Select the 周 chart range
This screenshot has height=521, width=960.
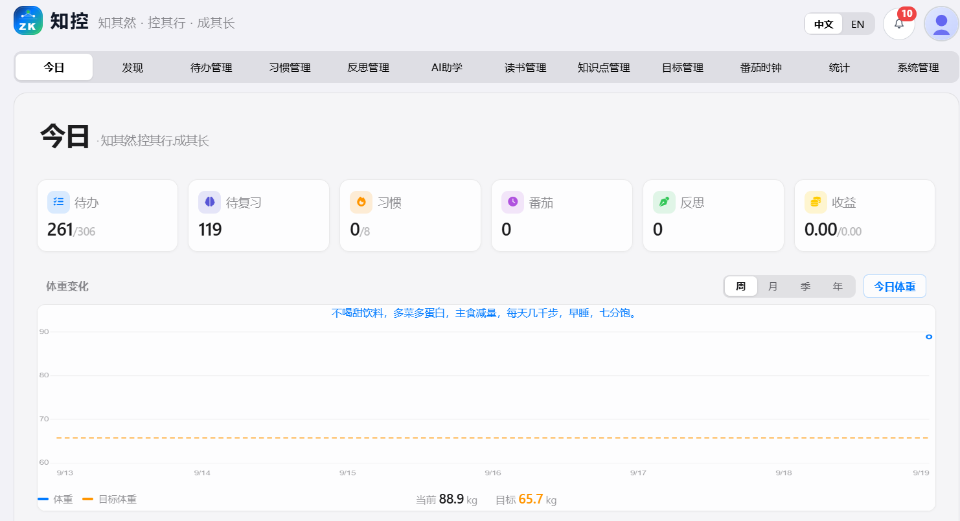741,286
